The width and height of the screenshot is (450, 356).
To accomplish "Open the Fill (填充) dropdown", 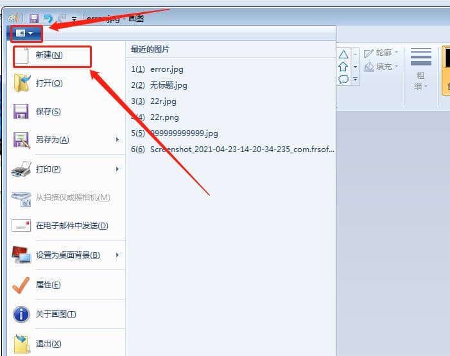I will tap(381, 67).
